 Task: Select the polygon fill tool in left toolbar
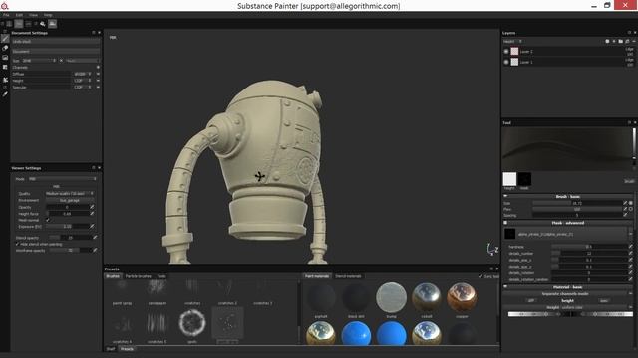click(5, 67)
